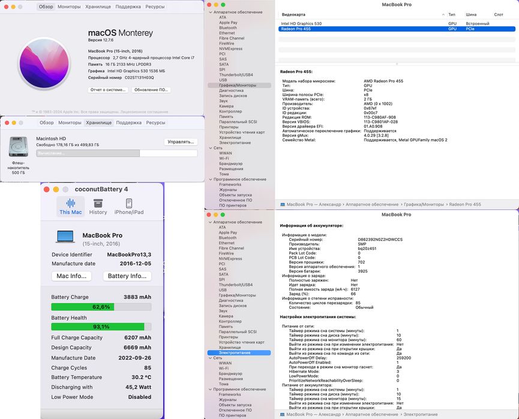Select Radeon Pro 455 highlighted row

(397, 29)
